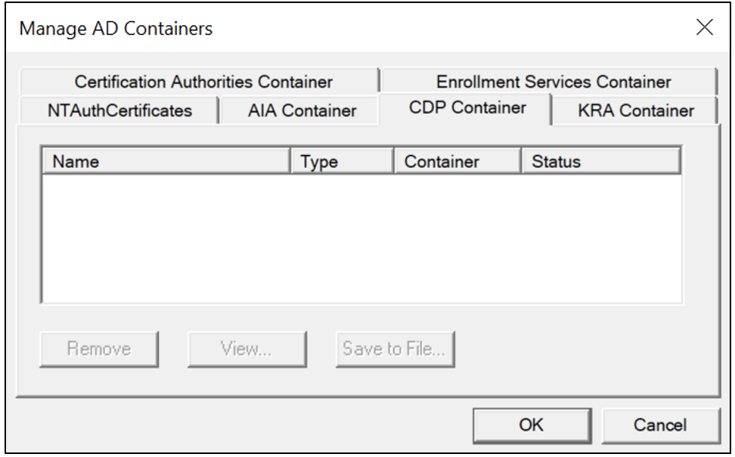This screenshot has height=457, width=735.
Task: Sort entries by Status column header
Action: [x=601, y=161]
